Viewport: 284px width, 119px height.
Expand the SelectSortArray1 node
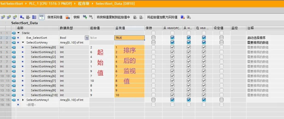(x=23, y=100)
